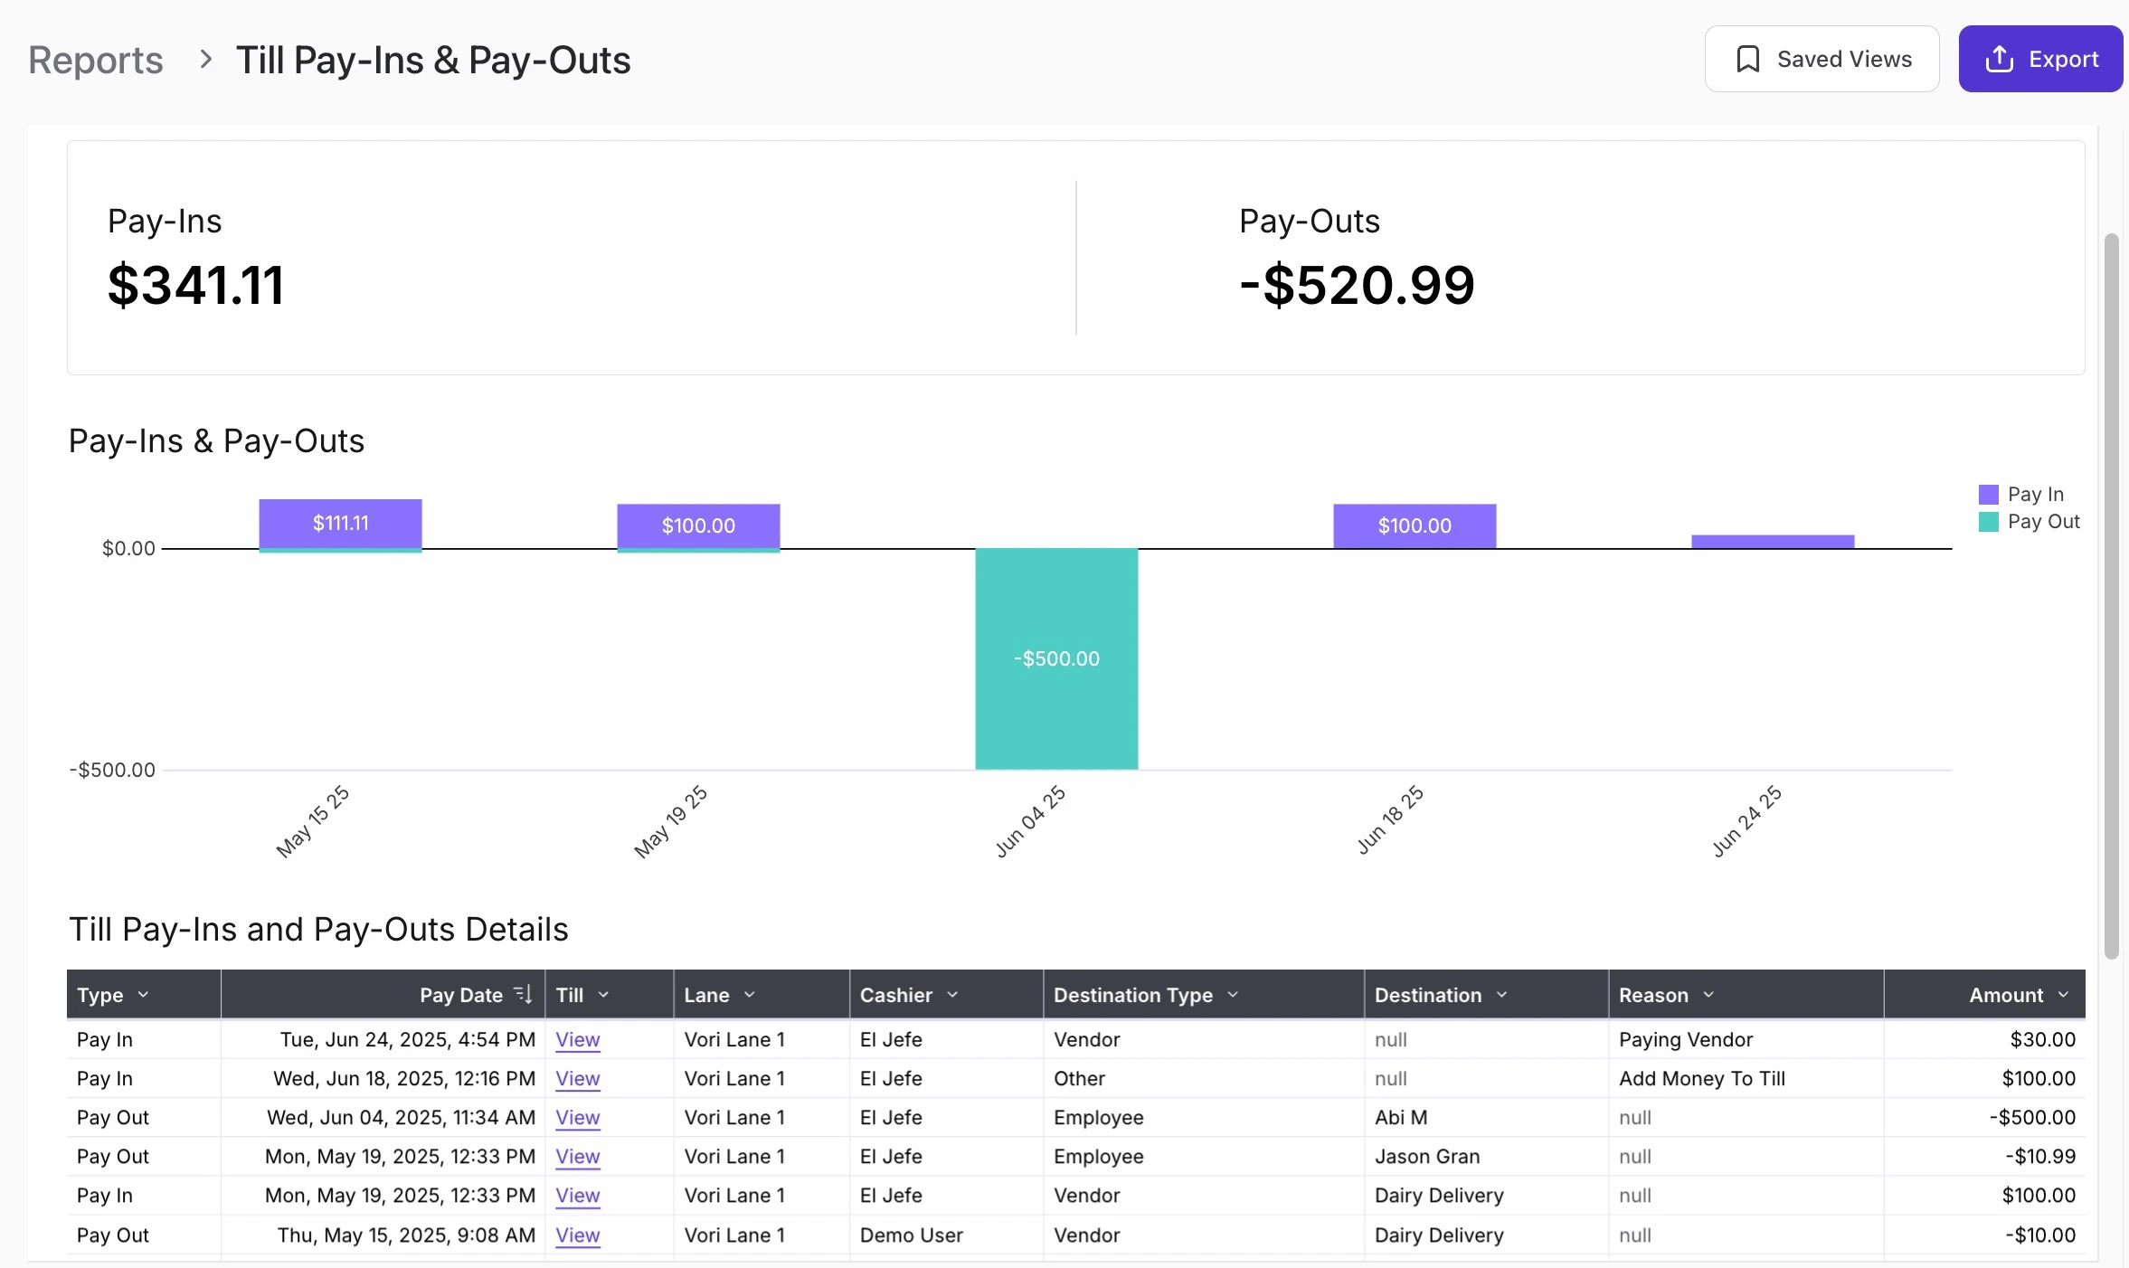Click the breadcrumb chevron after Reports
This screenshot has width=2129, height=1268.
click(205, 60)
